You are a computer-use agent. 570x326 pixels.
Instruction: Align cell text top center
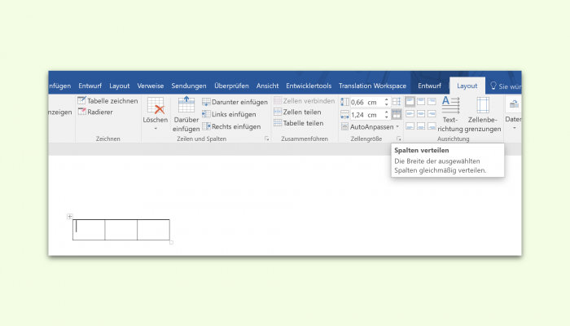[421, 102]
